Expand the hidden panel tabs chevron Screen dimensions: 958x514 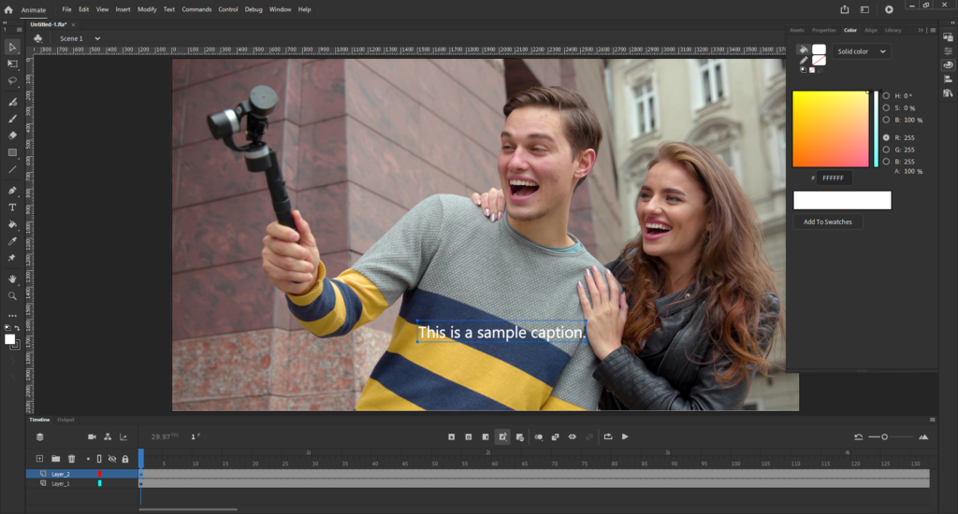coord(920,30)
